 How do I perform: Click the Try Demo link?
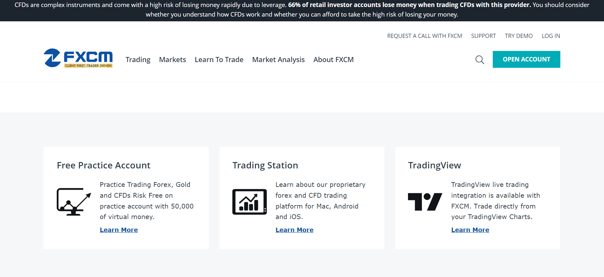coord(519,36)
